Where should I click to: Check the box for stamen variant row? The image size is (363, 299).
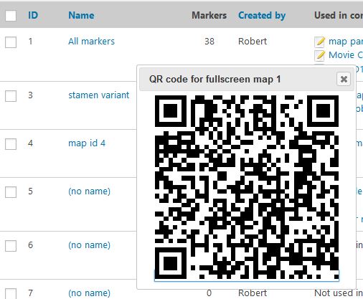click(x=11, y=96)
